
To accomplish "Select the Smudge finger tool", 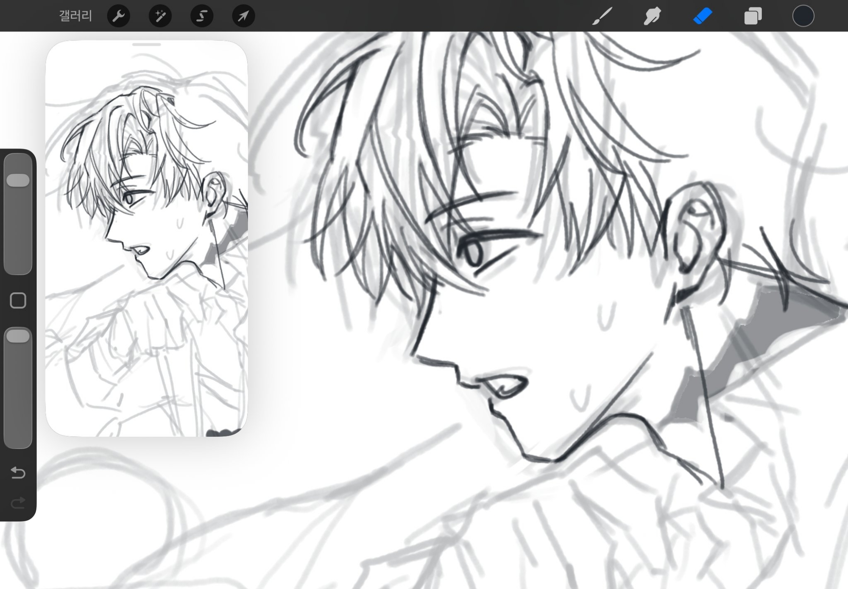I will (652, 16).
